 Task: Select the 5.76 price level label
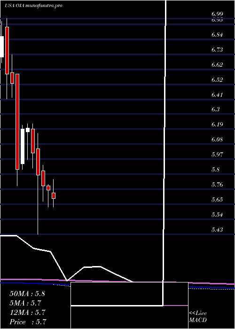(217, 185)
